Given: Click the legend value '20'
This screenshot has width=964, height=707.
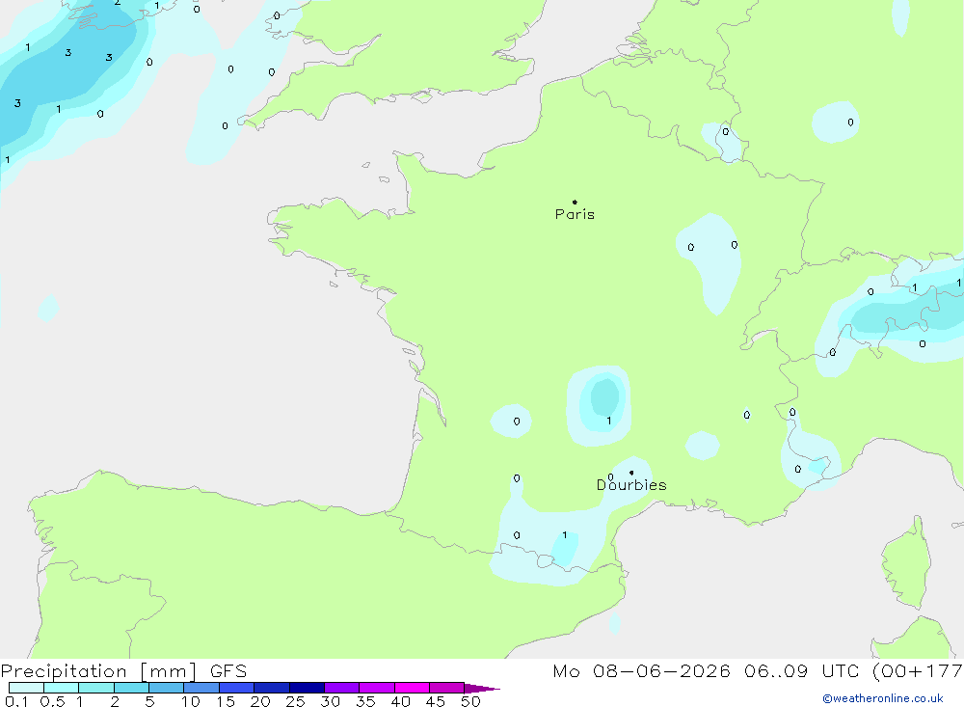Looking at the screenshot, I should click(260, 701).
